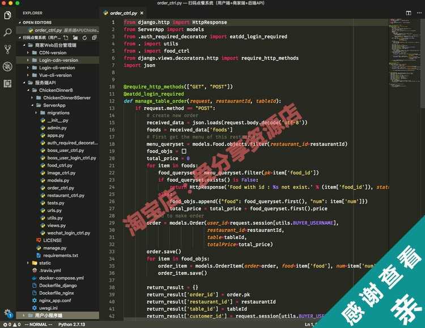This screenshot has width=425, height=328.
Task: Open tests.py file
Action: (58, 203)
